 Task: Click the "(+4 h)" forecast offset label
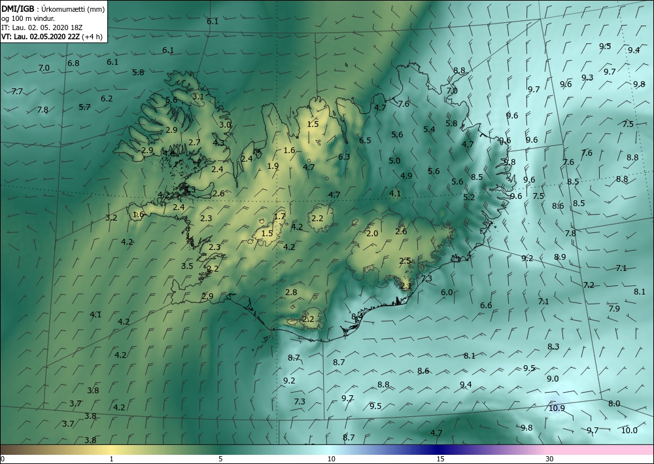tap(92, 36)
